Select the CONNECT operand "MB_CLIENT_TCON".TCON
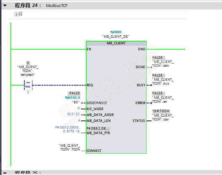 click(x=69, y=147)
